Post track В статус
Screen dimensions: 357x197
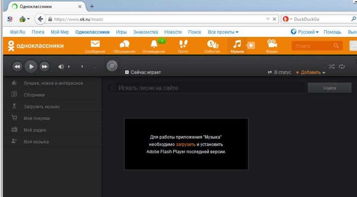point(279,72)
